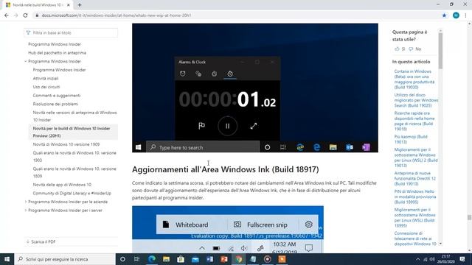This screenshot has height=265, width=472.
Task: Open File Explorer from the taskbar
Action: click(x=166, y=259)
